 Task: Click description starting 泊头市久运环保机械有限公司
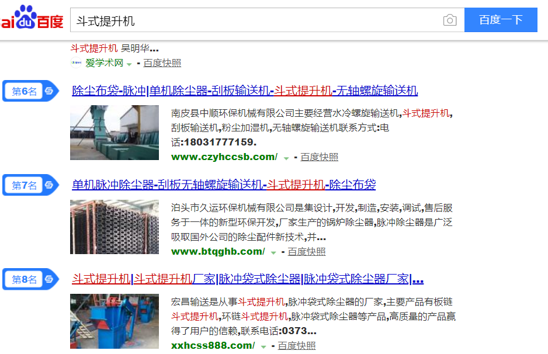312,222
